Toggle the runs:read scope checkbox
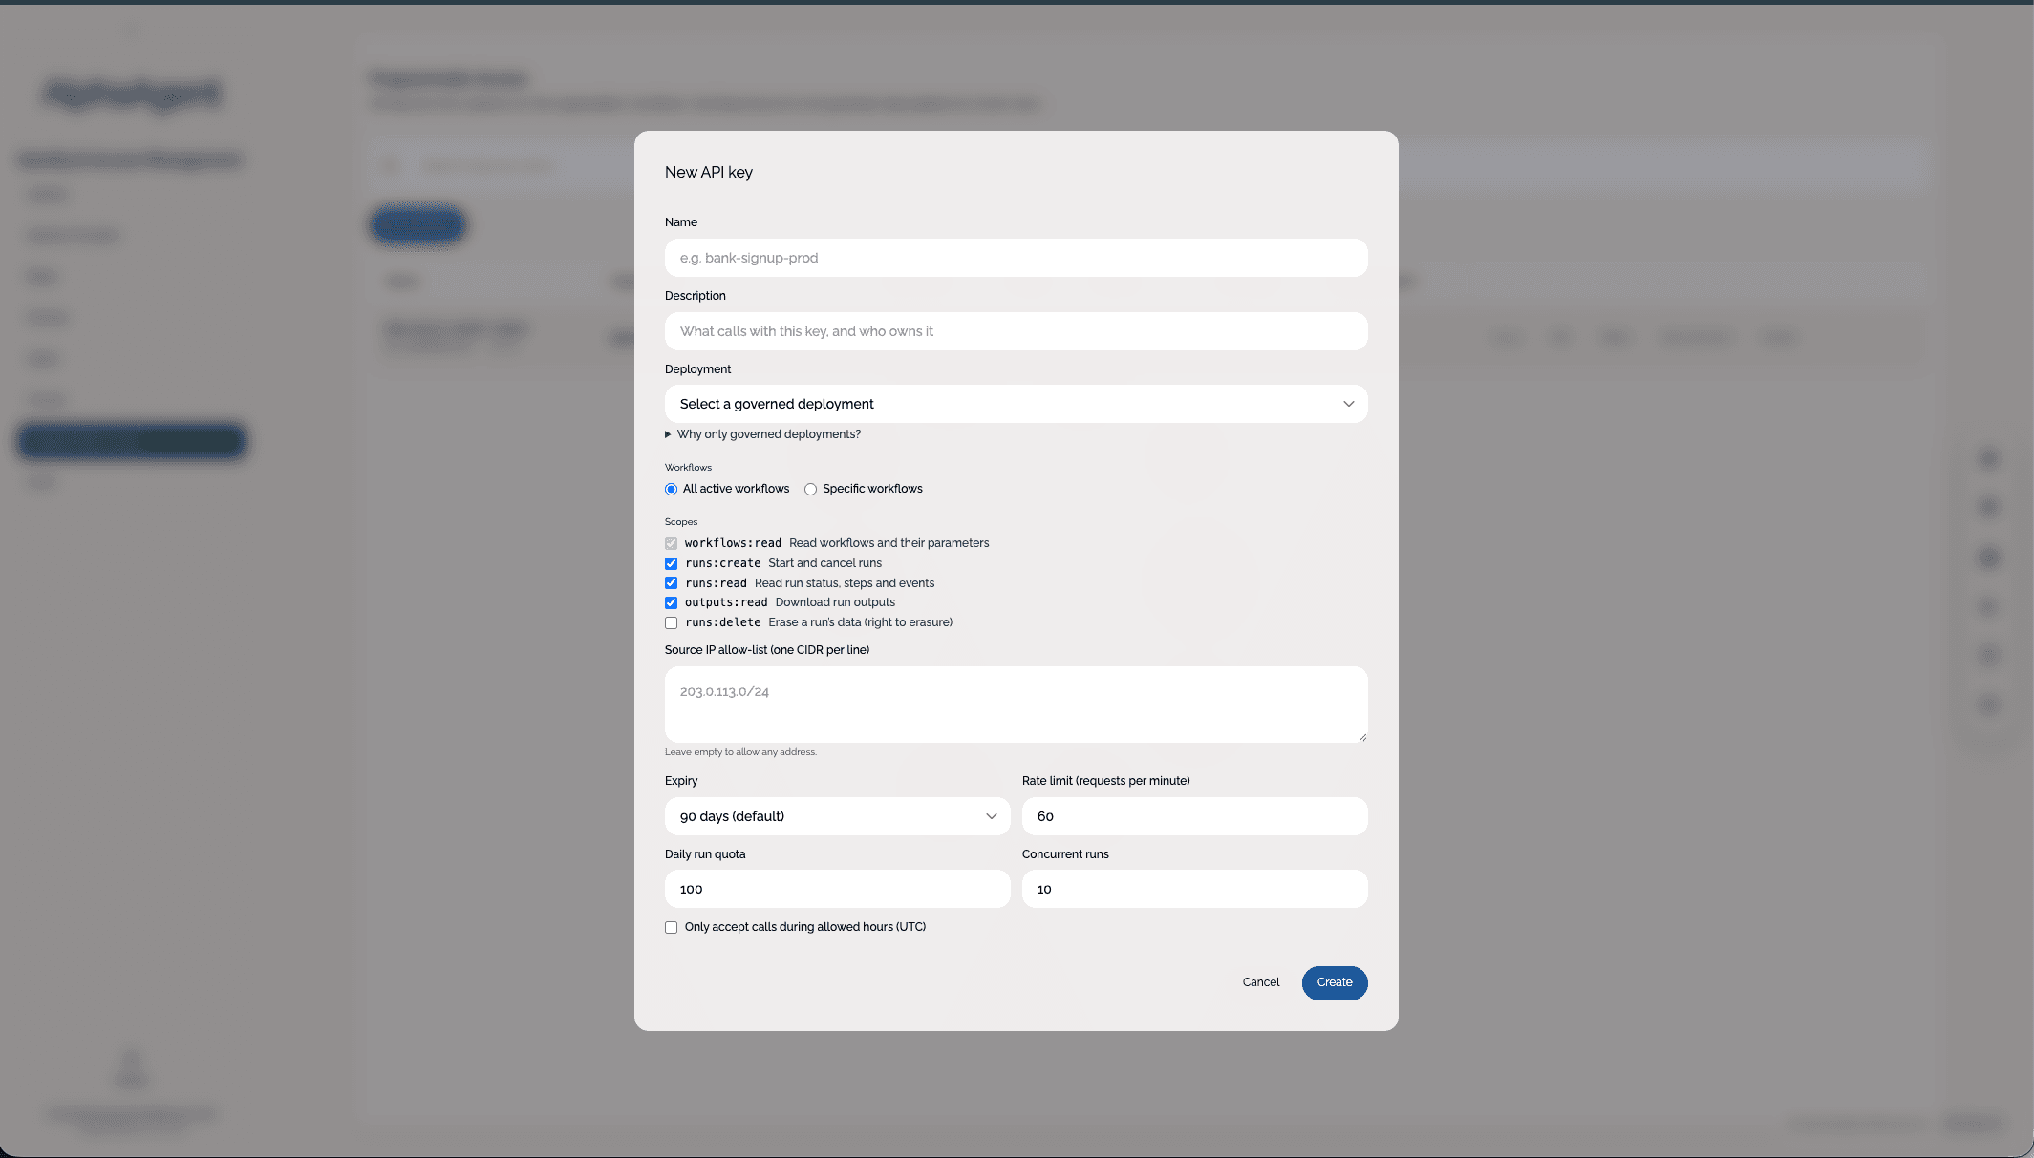This screenshot has height=1158, width=2034. [672, 583]
